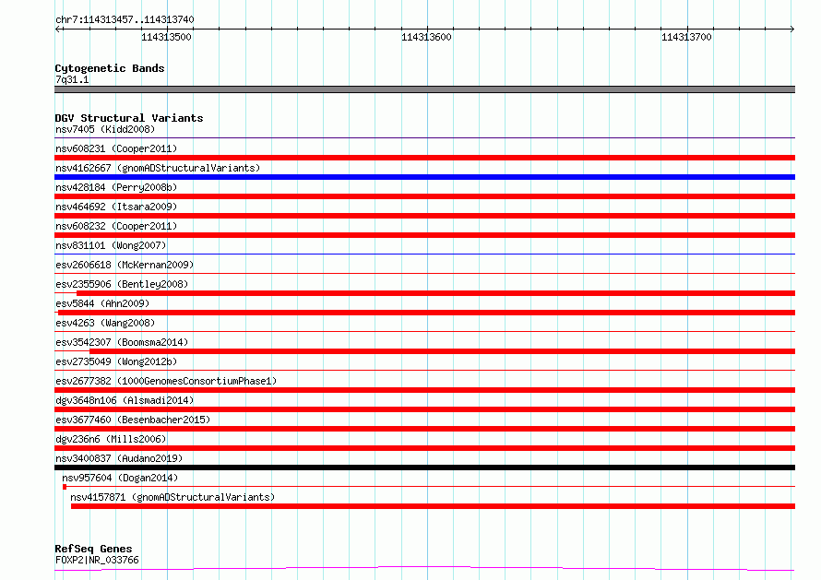Click the 114313500 ruler position label
The image size is (821, 580).
click(166, 37)
